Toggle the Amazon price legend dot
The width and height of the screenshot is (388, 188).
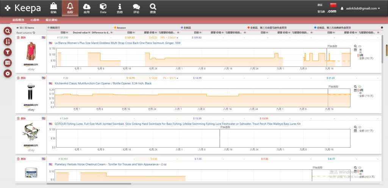[x=115, y=28]
